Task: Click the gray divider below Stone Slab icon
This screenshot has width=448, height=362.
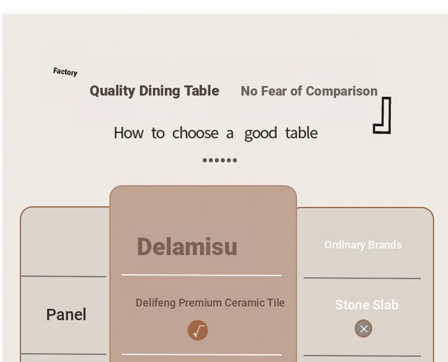Action: pos(362,355)
